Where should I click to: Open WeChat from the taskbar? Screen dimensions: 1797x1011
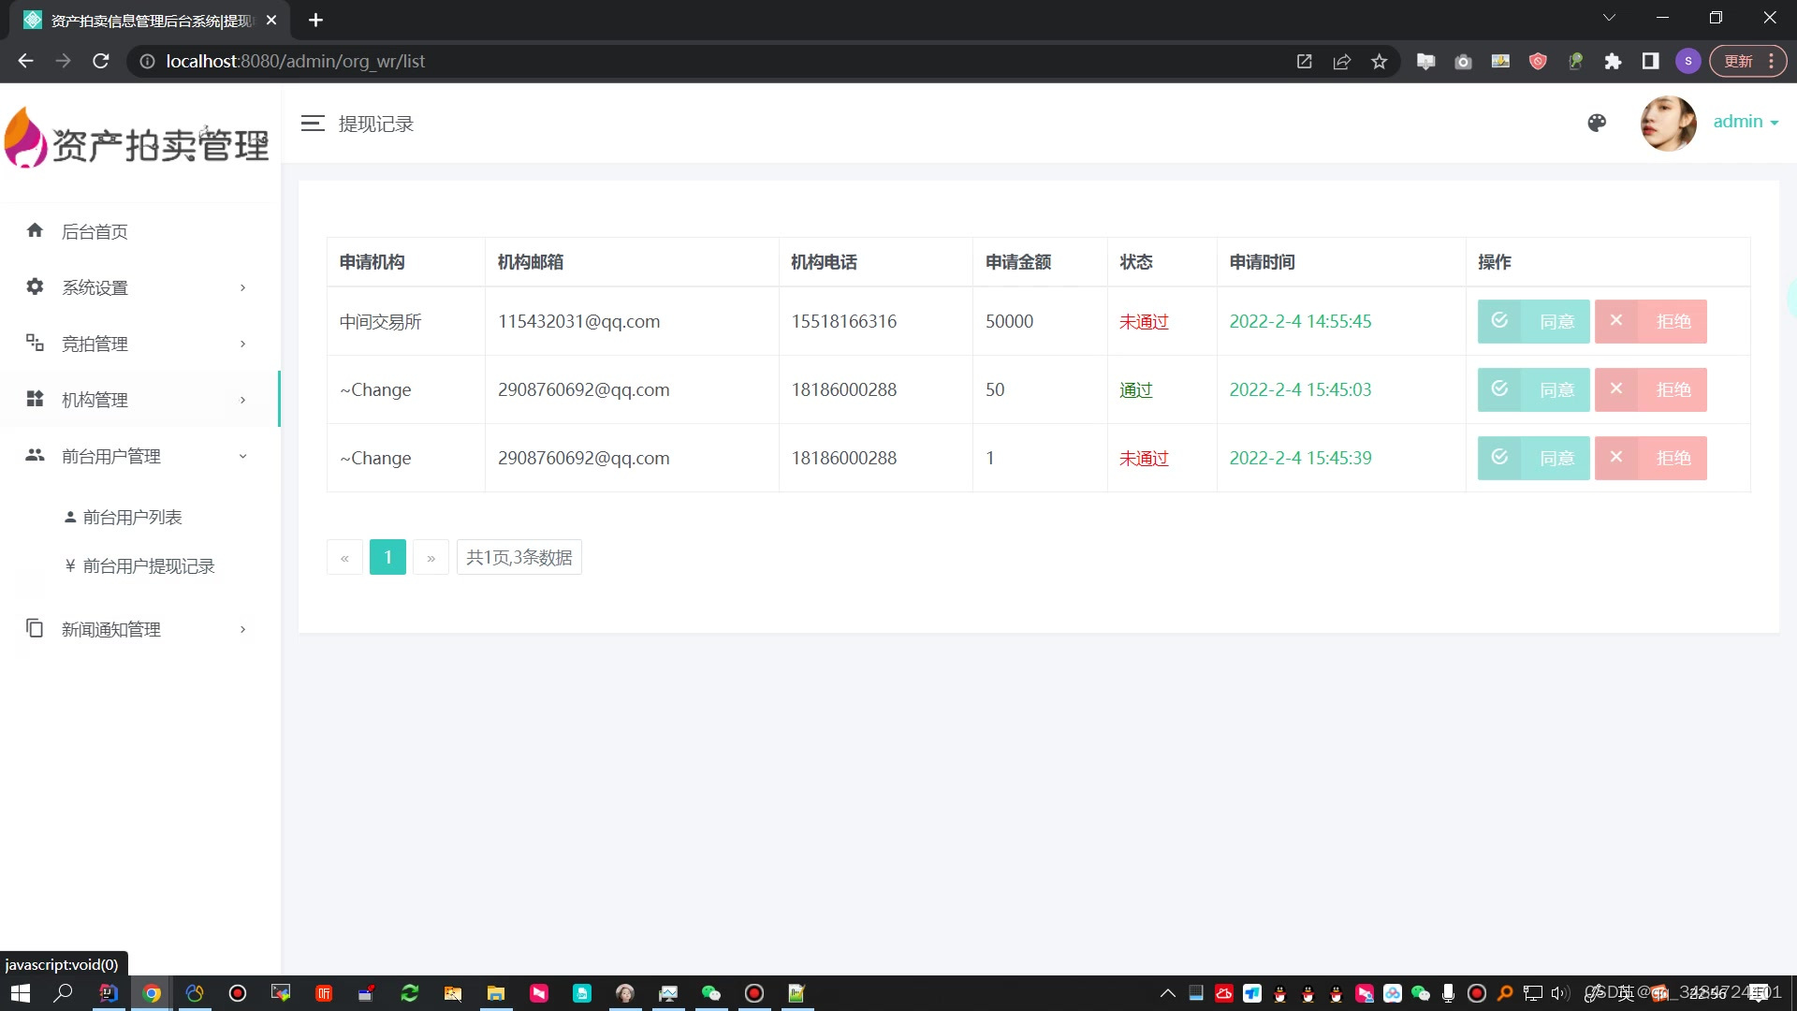pos(710,993)
